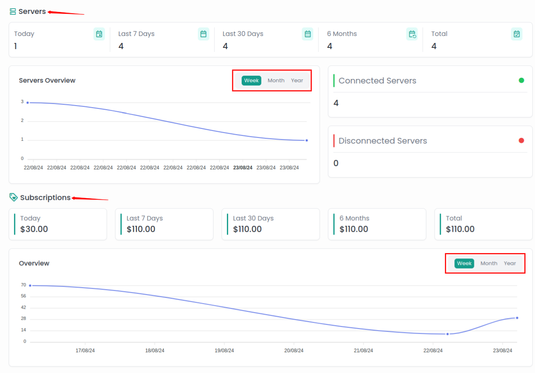The width and height of the screenshot is (535, 373).
Task: Click the Subscriptions heading
Action: 45,197
